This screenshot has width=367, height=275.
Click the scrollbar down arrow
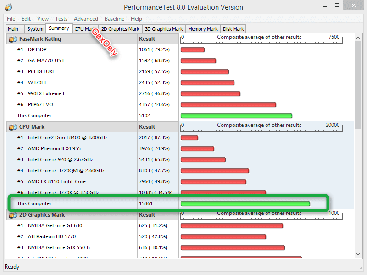coord(358,254)
